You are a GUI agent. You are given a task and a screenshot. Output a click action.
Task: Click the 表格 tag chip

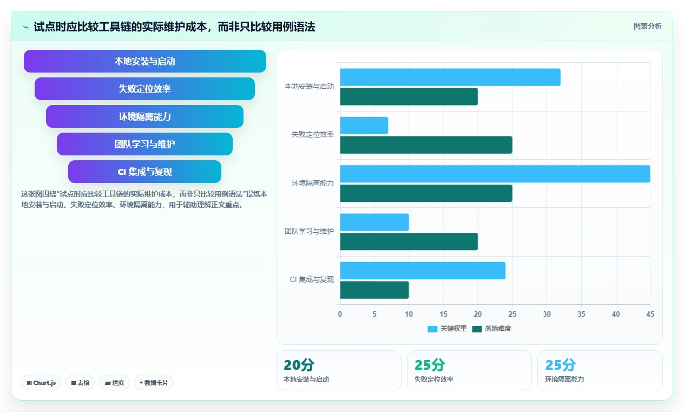pyautogui.click(x=80, y=383)
